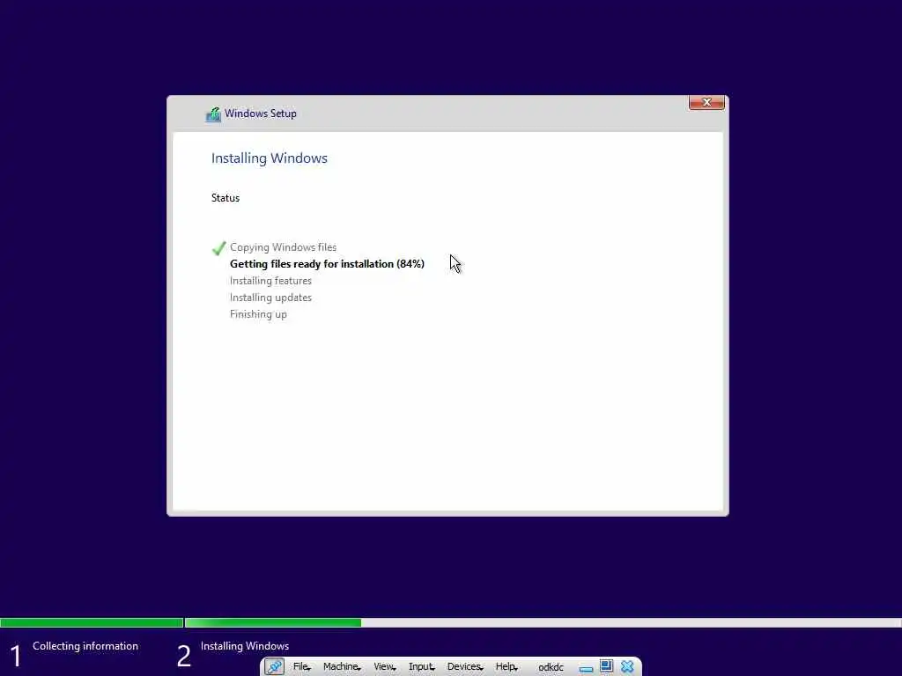Click the Copying Windows files status line
902x676 pixels.
click(x=283, y=247)
